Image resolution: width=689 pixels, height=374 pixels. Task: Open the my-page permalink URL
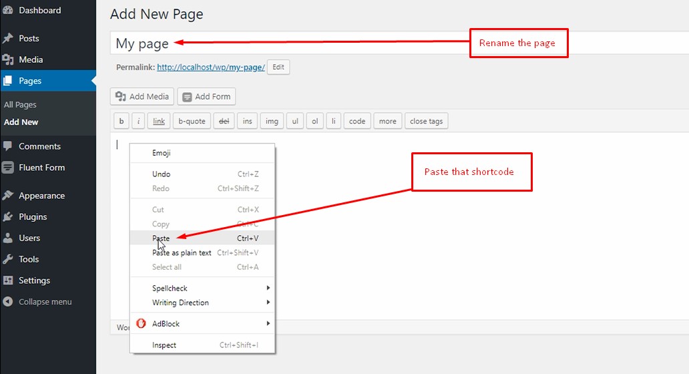coord(211,67)
